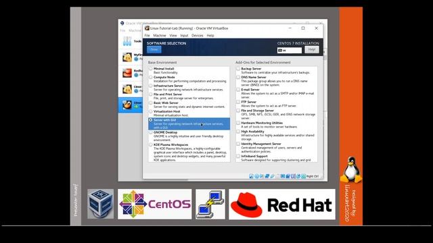The width and height of the screenshot is (433, 243).
Task: Click the Help! button in installer header
Action: pyautogui.click(x=312, y=49)
